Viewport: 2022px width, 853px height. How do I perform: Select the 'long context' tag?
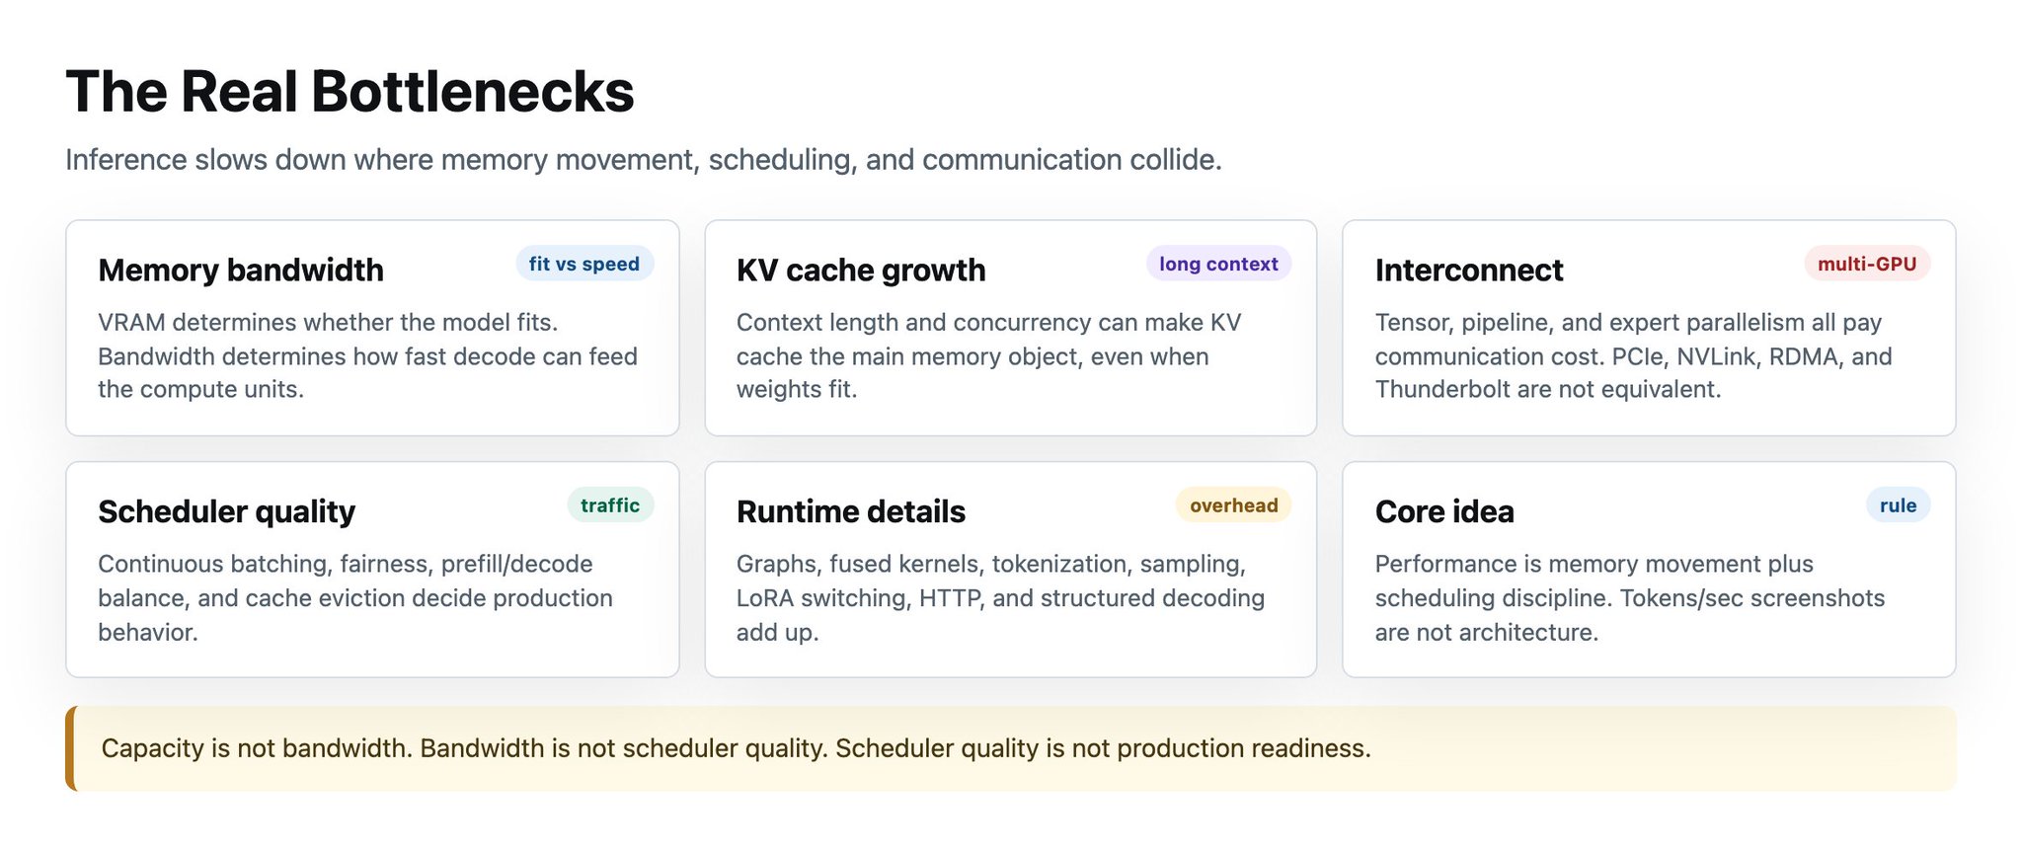click(1218, 264)
